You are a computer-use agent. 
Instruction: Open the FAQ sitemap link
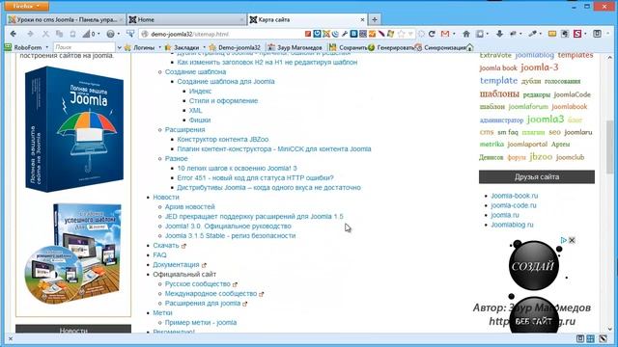pos(159,254)
